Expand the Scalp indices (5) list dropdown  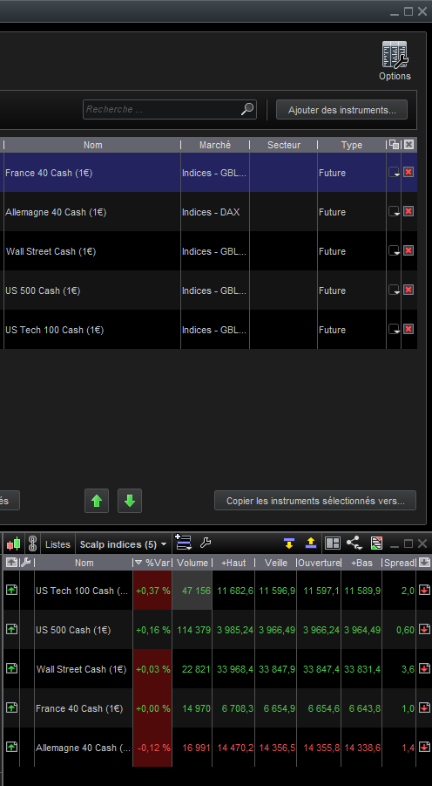[123, 544]
